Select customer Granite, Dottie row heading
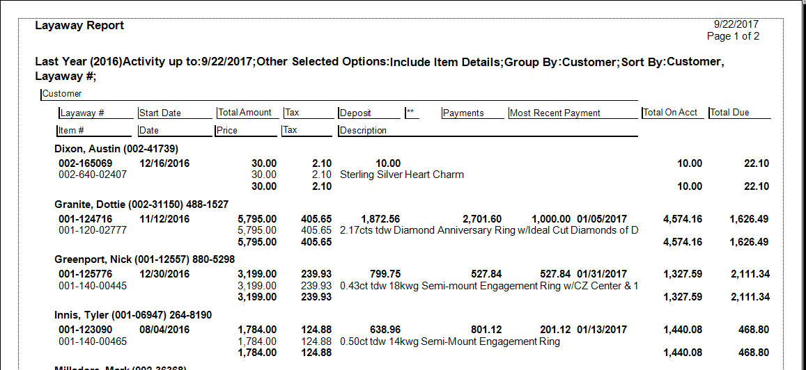 (141, 204)
